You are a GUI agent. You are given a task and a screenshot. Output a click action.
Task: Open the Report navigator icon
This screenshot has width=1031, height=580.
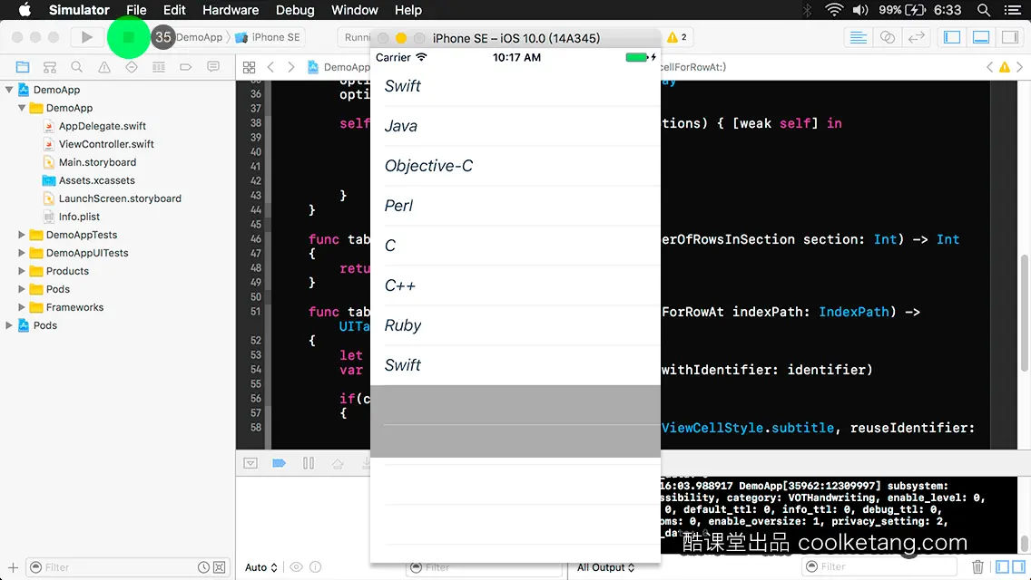pos(213,67)
